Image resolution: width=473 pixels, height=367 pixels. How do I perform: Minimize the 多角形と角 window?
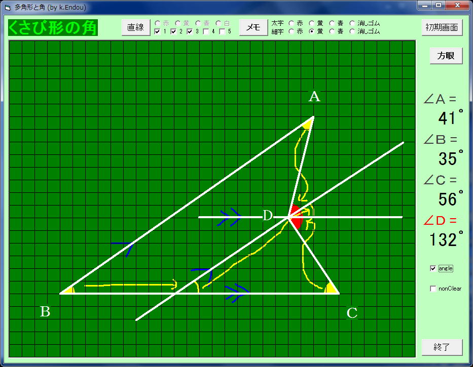click(x=425, y=5)
